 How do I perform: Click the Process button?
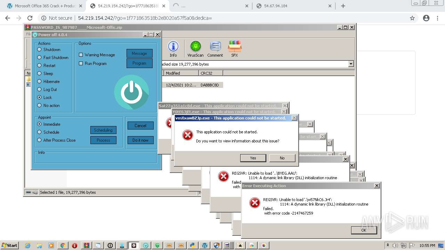103,140
